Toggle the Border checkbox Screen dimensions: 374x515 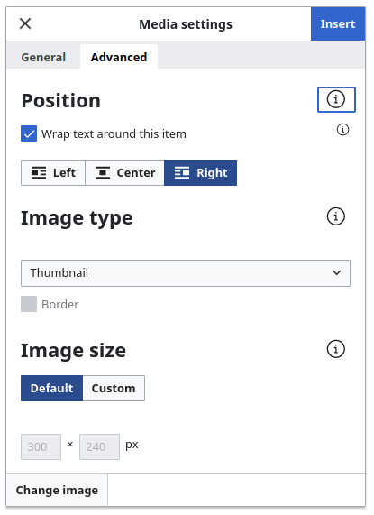29,304
